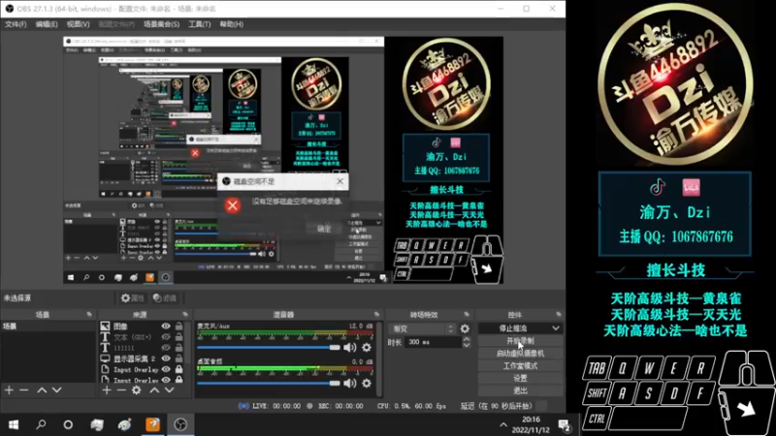Move the source up in the sources list
776x436 pixels.
pos(154,390)
